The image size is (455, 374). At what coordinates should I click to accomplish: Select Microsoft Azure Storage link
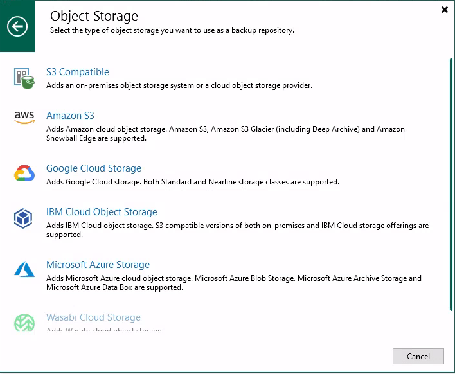click(98, 265)
